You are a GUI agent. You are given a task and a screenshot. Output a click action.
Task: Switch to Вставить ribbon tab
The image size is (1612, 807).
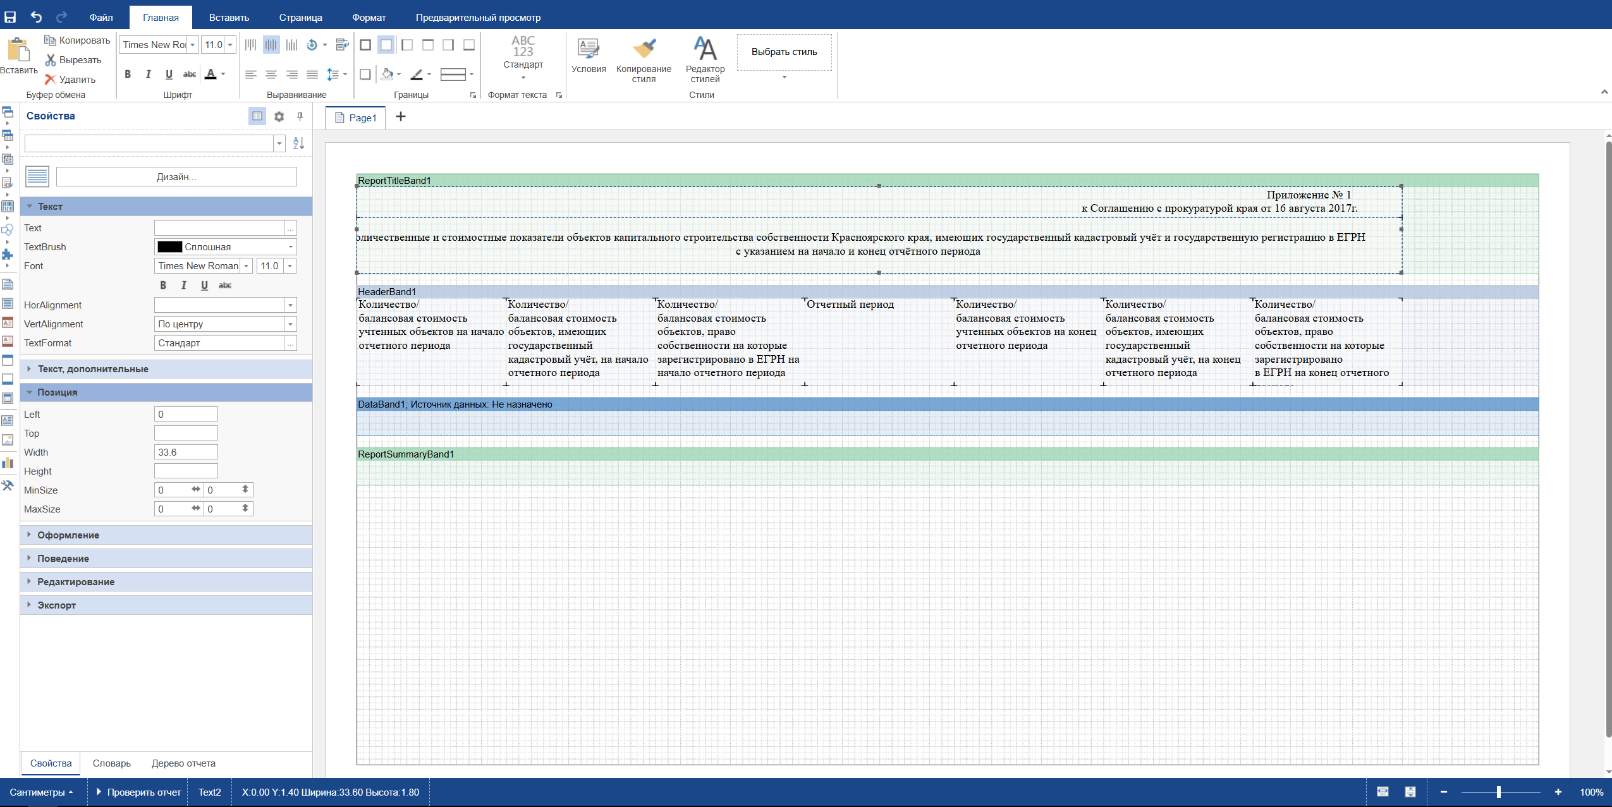pos(229,18)
